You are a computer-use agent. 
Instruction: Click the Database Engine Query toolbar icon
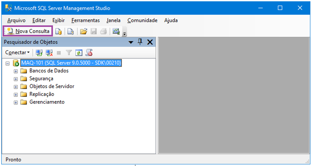(58, 31)
